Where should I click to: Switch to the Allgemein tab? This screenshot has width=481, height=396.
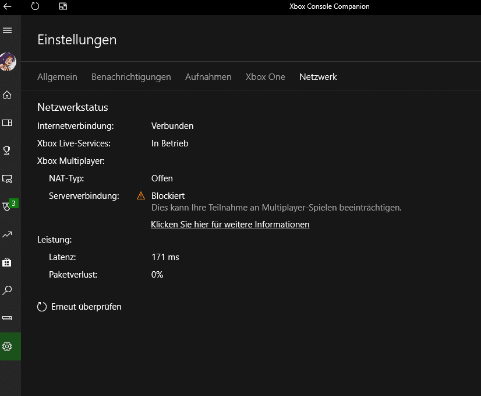(58, 77)
